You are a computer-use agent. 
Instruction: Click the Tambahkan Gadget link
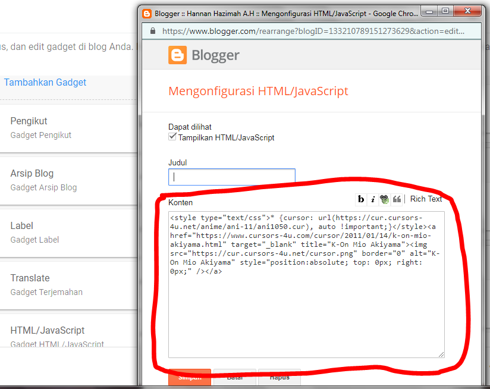coord(45,82)
